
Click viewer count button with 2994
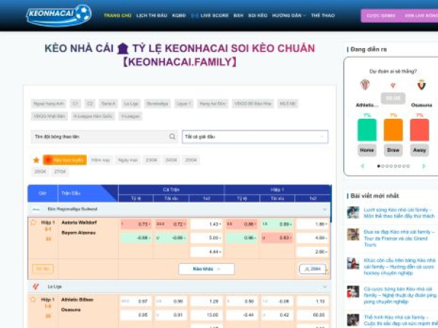tap(312, 269)
